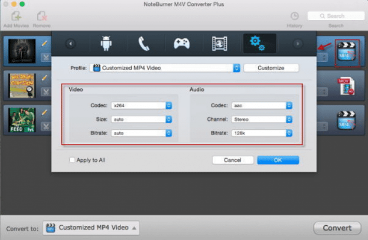The height and width of the screenshot is (240, 368).
Task: Click the yellow minimize window button
Action: coord(14,4)
